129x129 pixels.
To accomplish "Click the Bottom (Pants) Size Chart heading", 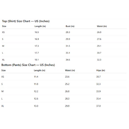I will 28,65.
